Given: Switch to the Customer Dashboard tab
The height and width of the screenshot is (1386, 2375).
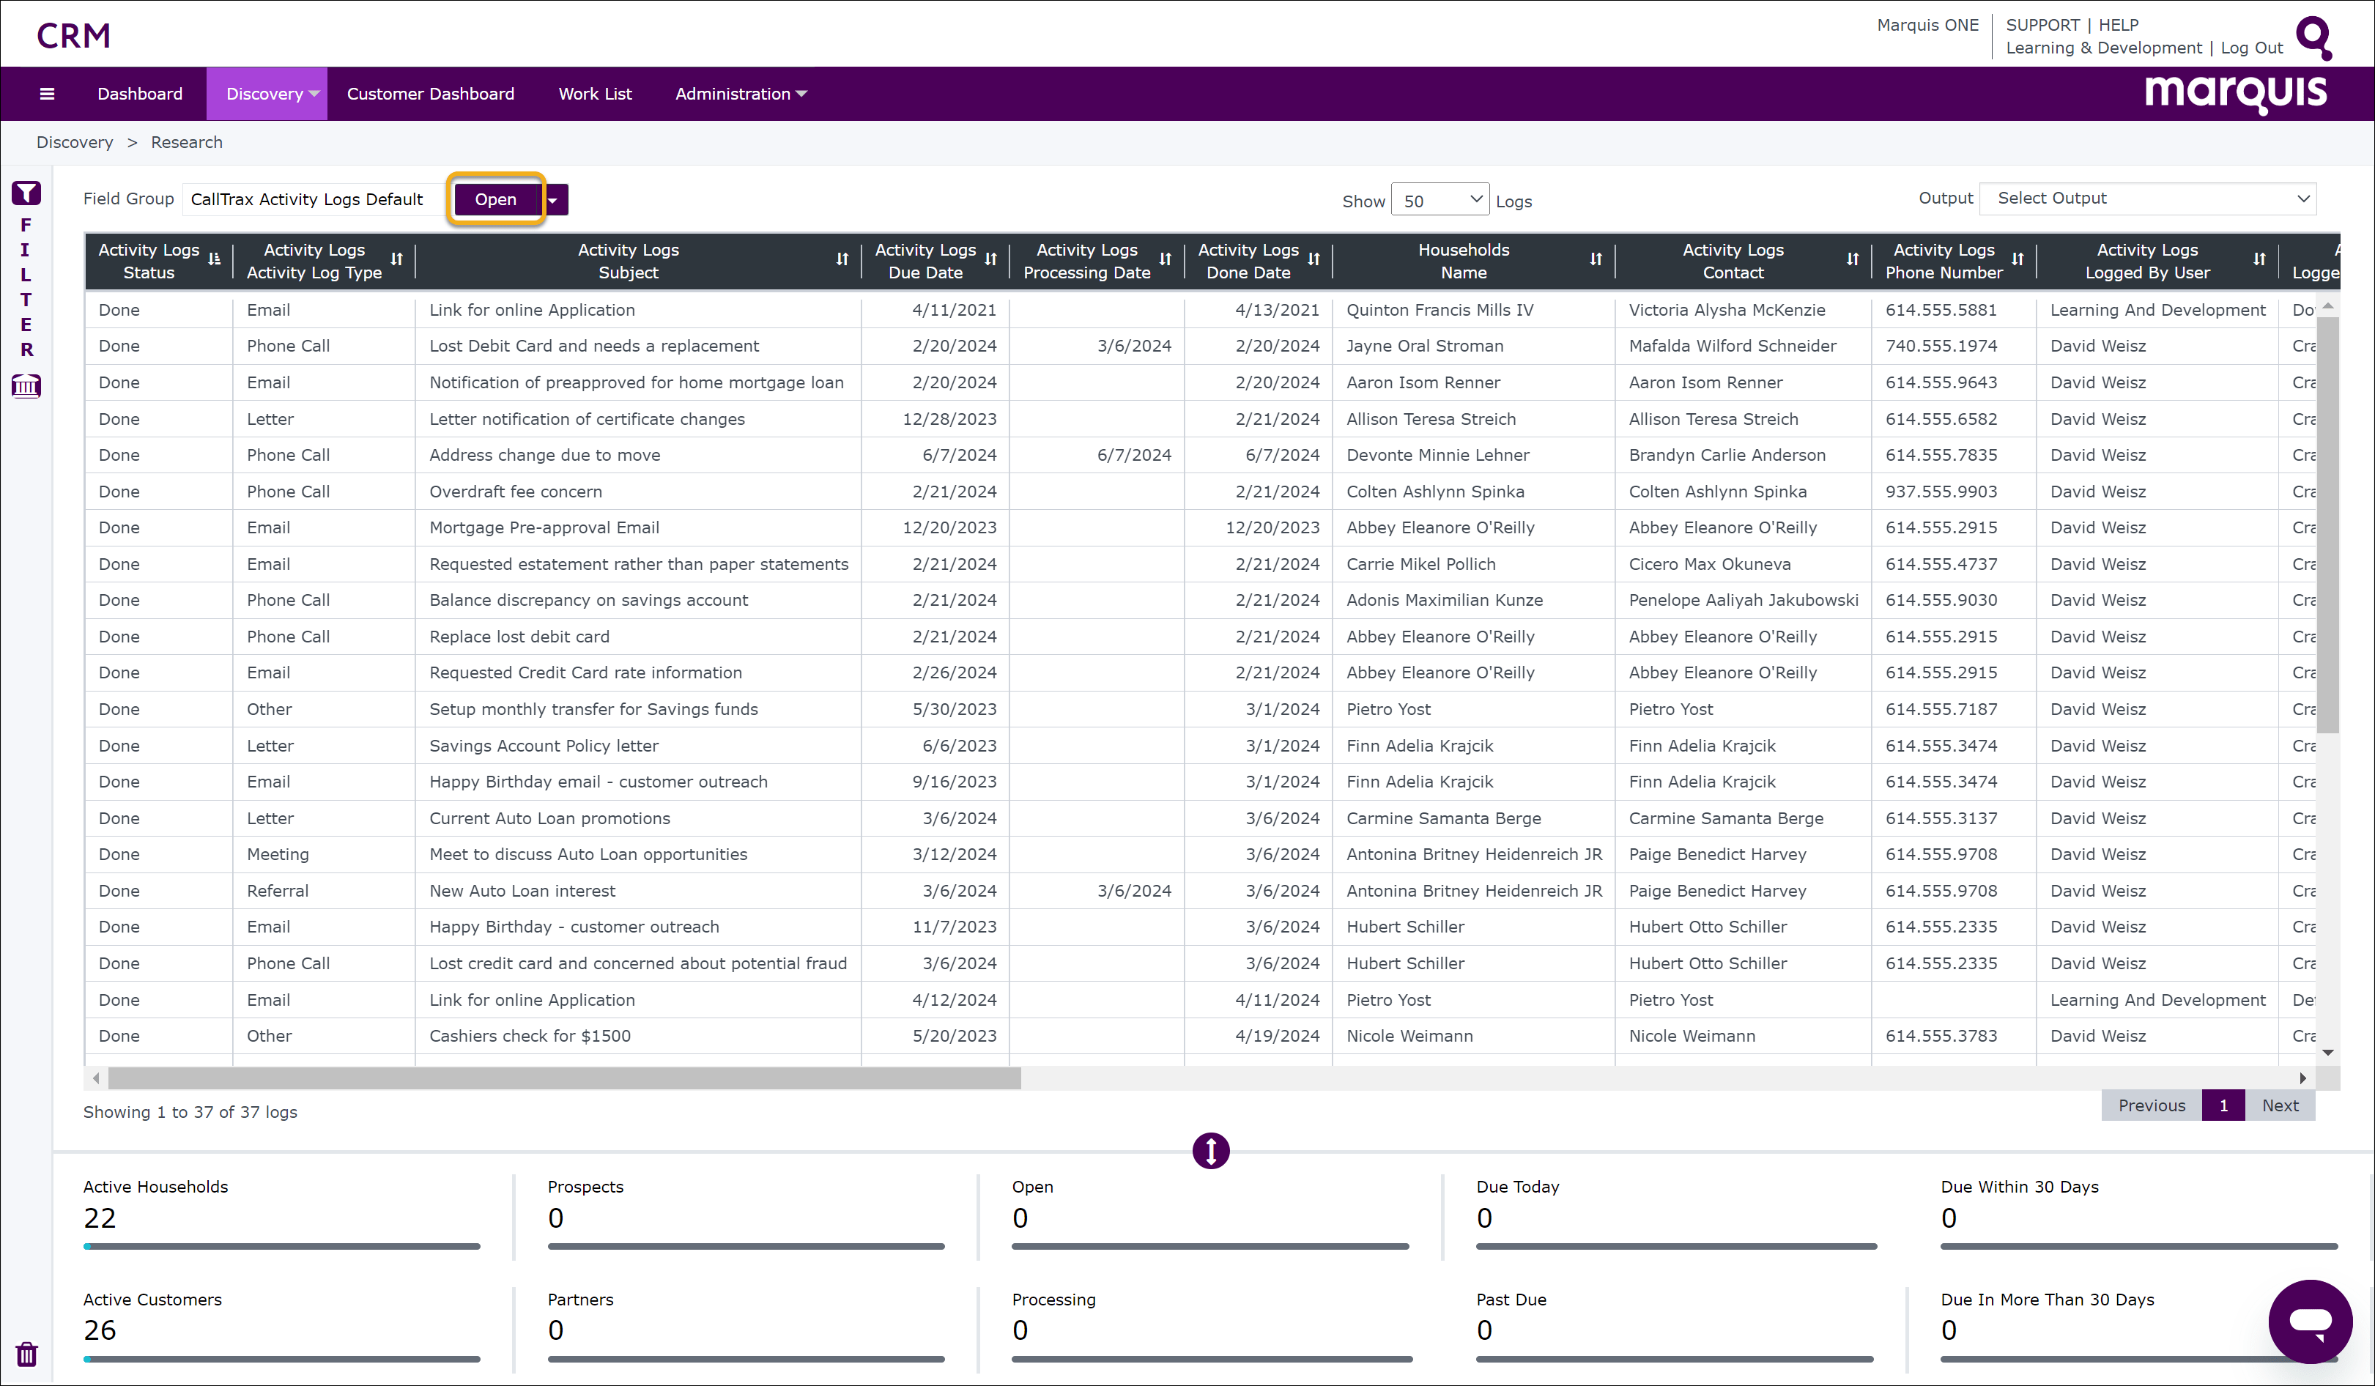Looking at the screenshot, I should (x=430, y=93).
